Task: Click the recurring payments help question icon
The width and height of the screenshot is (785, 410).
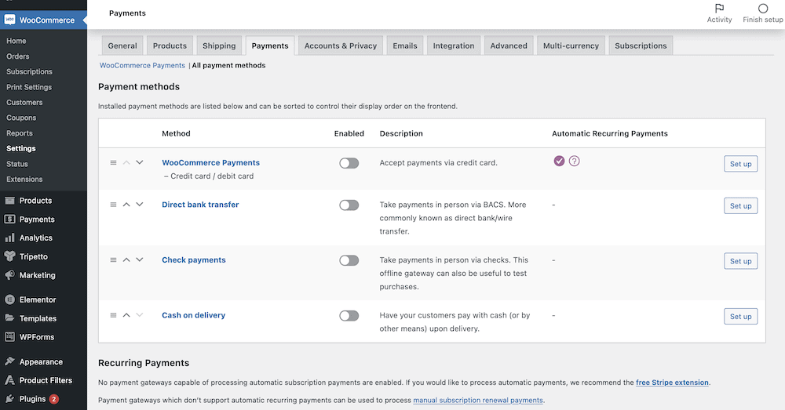Action: click(x=575, y=161)
